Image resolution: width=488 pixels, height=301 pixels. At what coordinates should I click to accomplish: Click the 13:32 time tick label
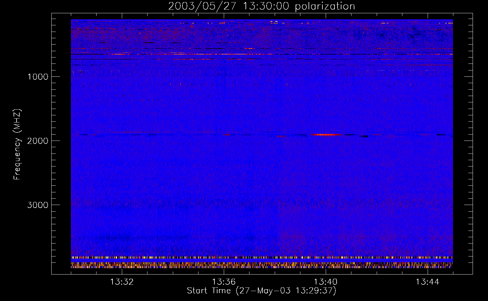pyautogui.click(x=122, y=282)
